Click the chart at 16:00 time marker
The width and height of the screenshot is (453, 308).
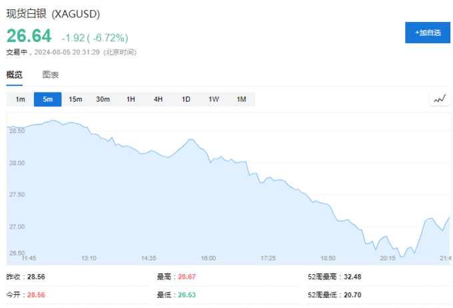[x=208, y=257]
